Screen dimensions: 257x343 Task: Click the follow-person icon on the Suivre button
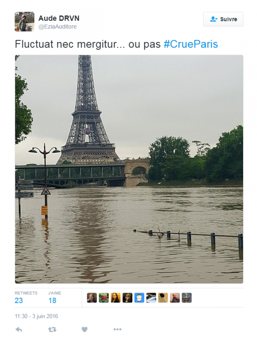214,19
